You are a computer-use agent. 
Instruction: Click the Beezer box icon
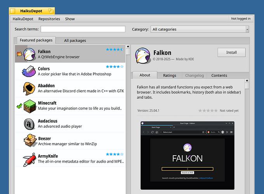coord(30,140)
